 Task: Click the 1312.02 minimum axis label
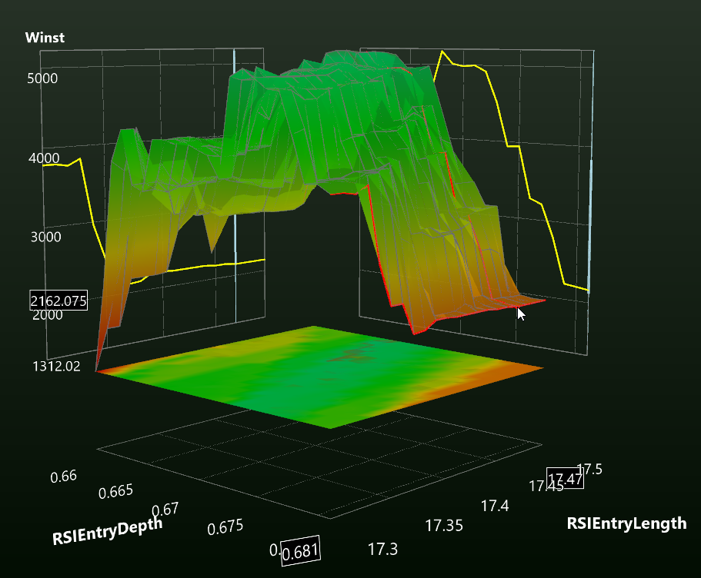click(56, 367)
